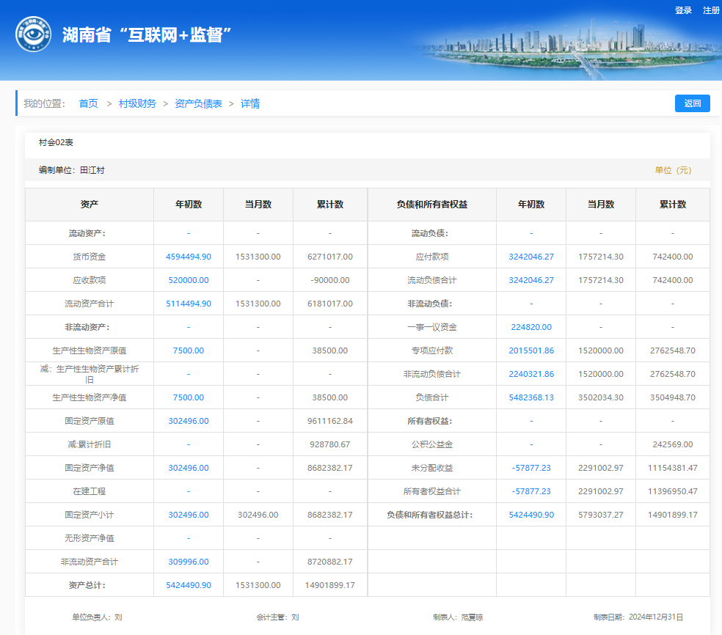The image size is (722, 635).
Task: Open 负债和所有者权益总计 value 5424490.90
Action: coord(531,515)
